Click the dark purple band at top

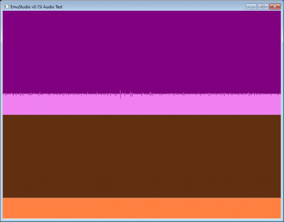(142, 50)
